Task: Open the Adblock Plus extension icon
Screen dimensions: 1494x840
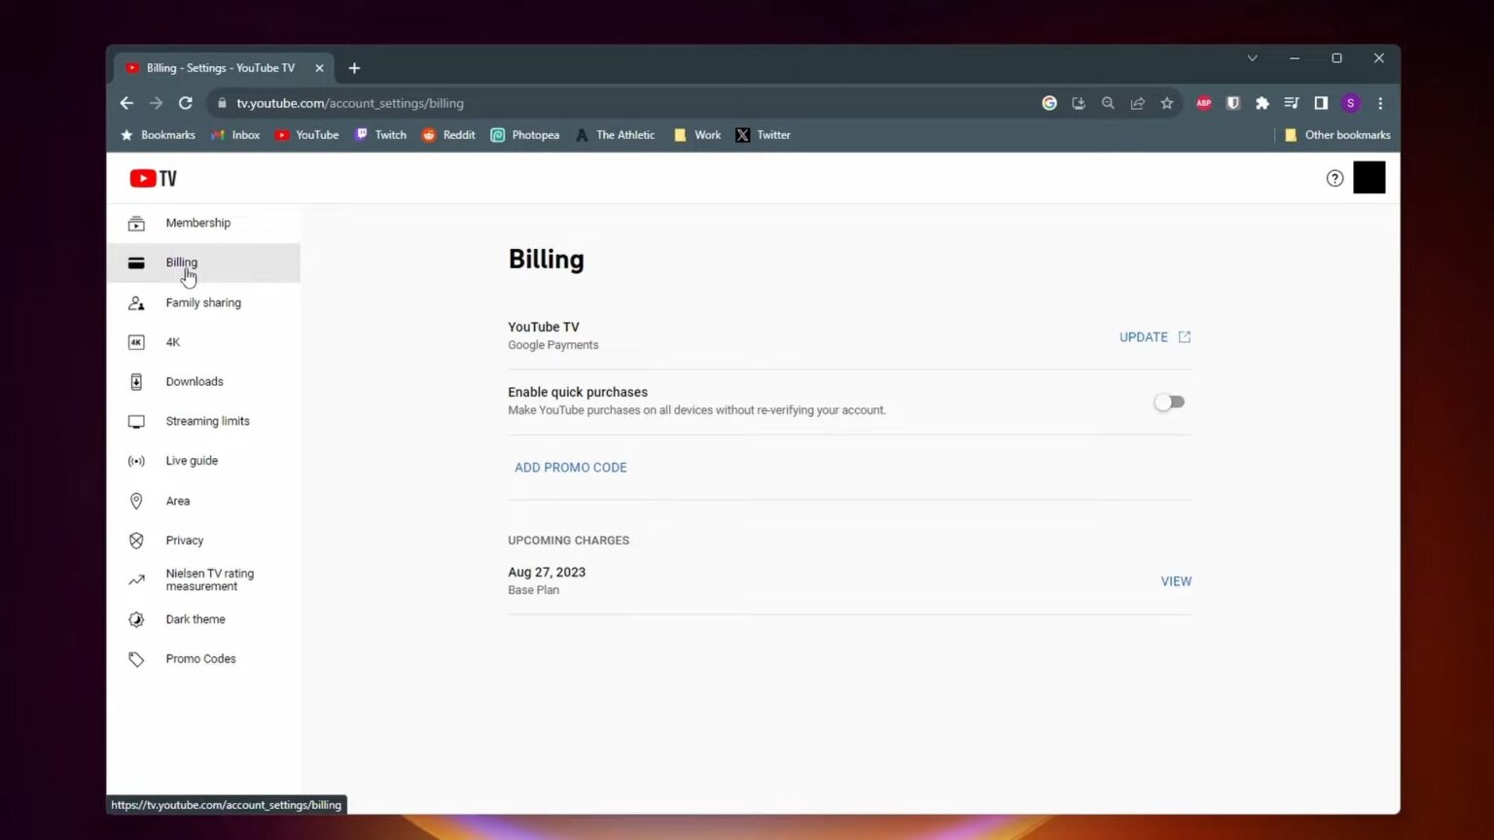Action: coord(1203,103)
